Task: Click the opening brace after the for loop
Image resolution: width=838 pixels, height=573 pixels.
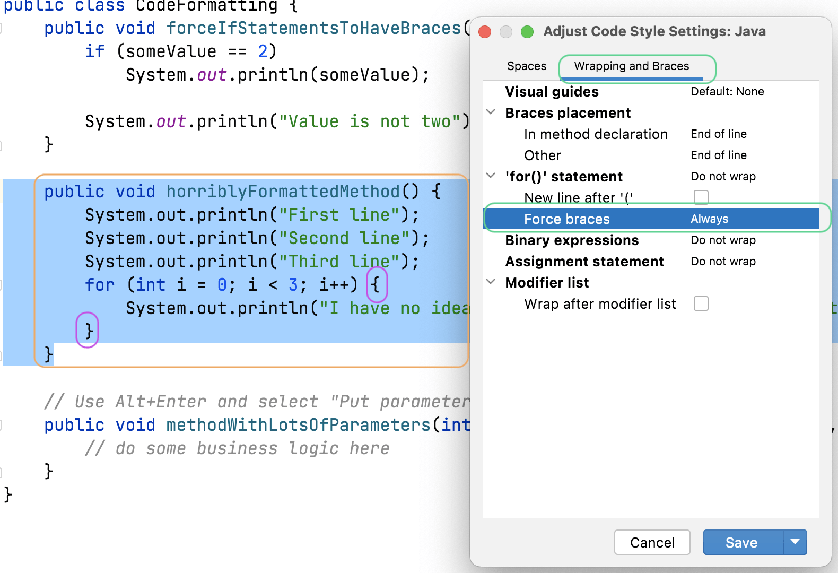Action: point(376,285)
